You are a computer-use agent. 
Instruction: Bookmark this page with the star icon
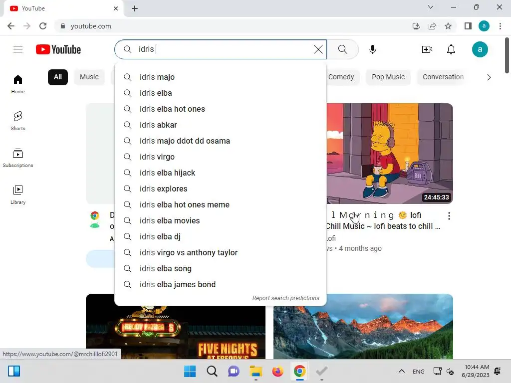click(x=448, y=26)
